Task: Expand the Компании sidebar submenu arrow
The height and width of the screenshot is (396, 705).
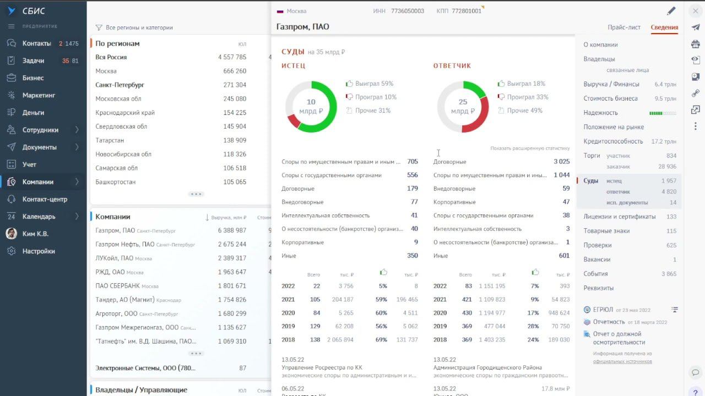Action: tap(77, 182)
